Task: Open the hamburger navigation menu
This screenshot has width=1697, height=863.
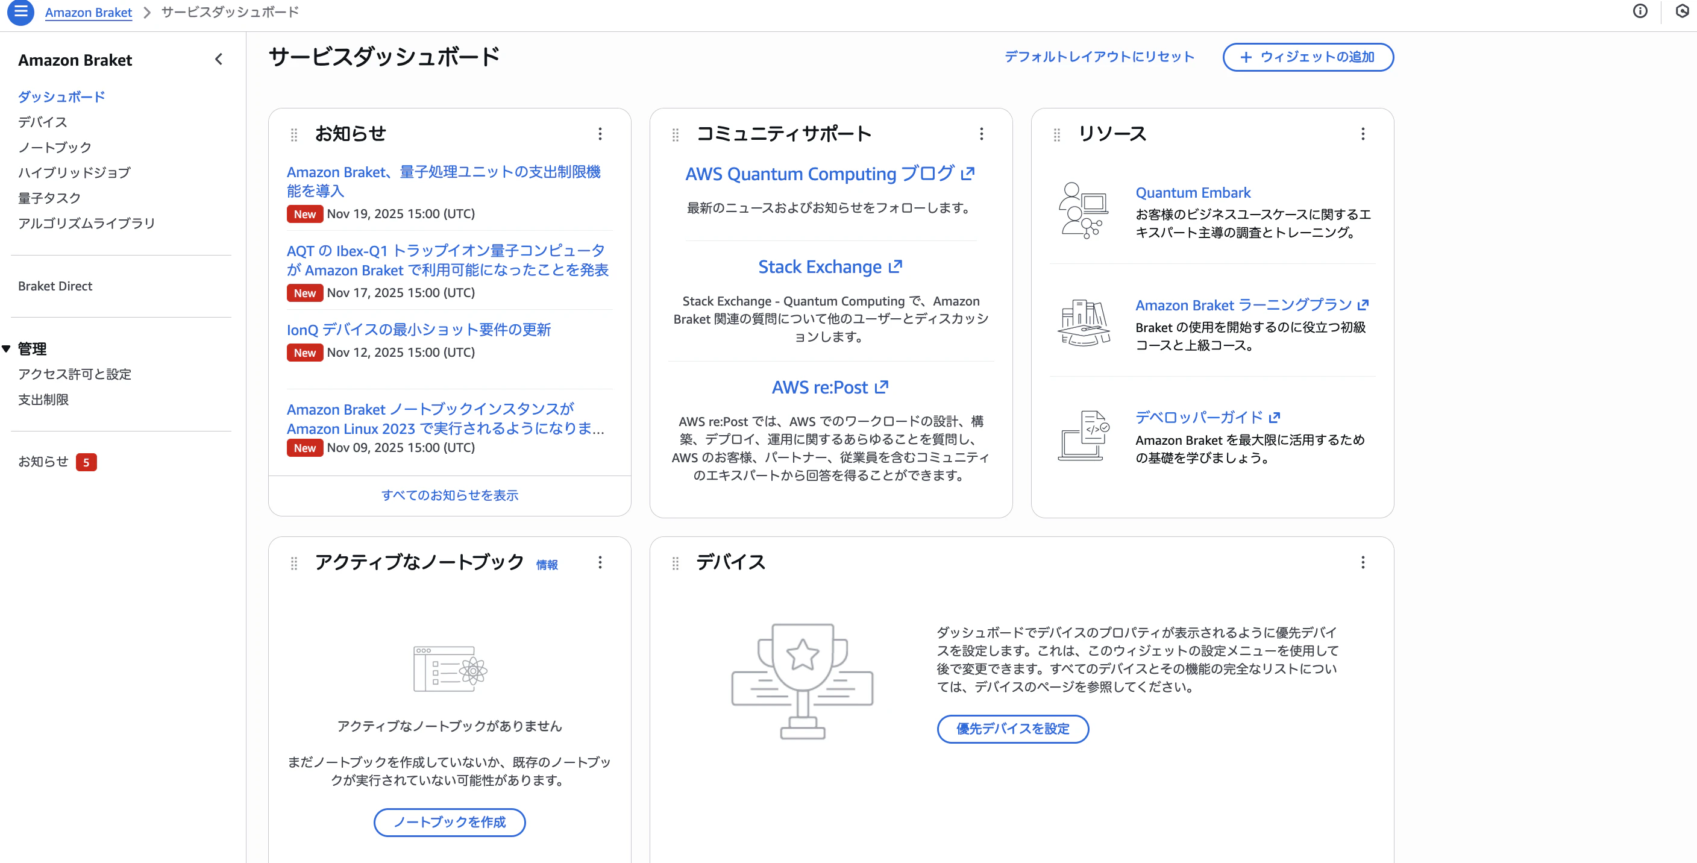Action: [20, 12]
